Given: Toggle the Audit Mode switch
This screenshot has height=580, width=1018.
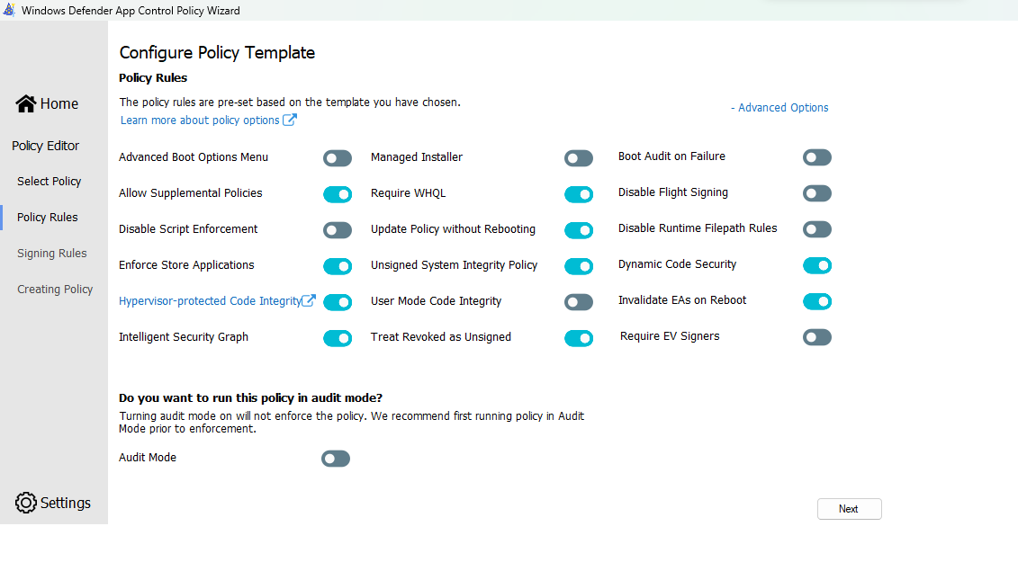Looking at the screenshot, I should point(335,458).
